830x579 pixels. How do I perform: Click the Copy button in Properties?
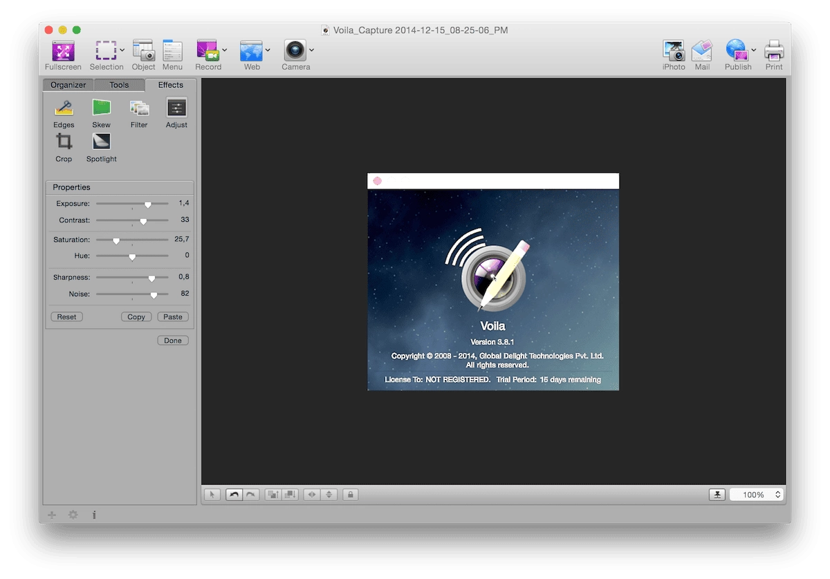136,316
